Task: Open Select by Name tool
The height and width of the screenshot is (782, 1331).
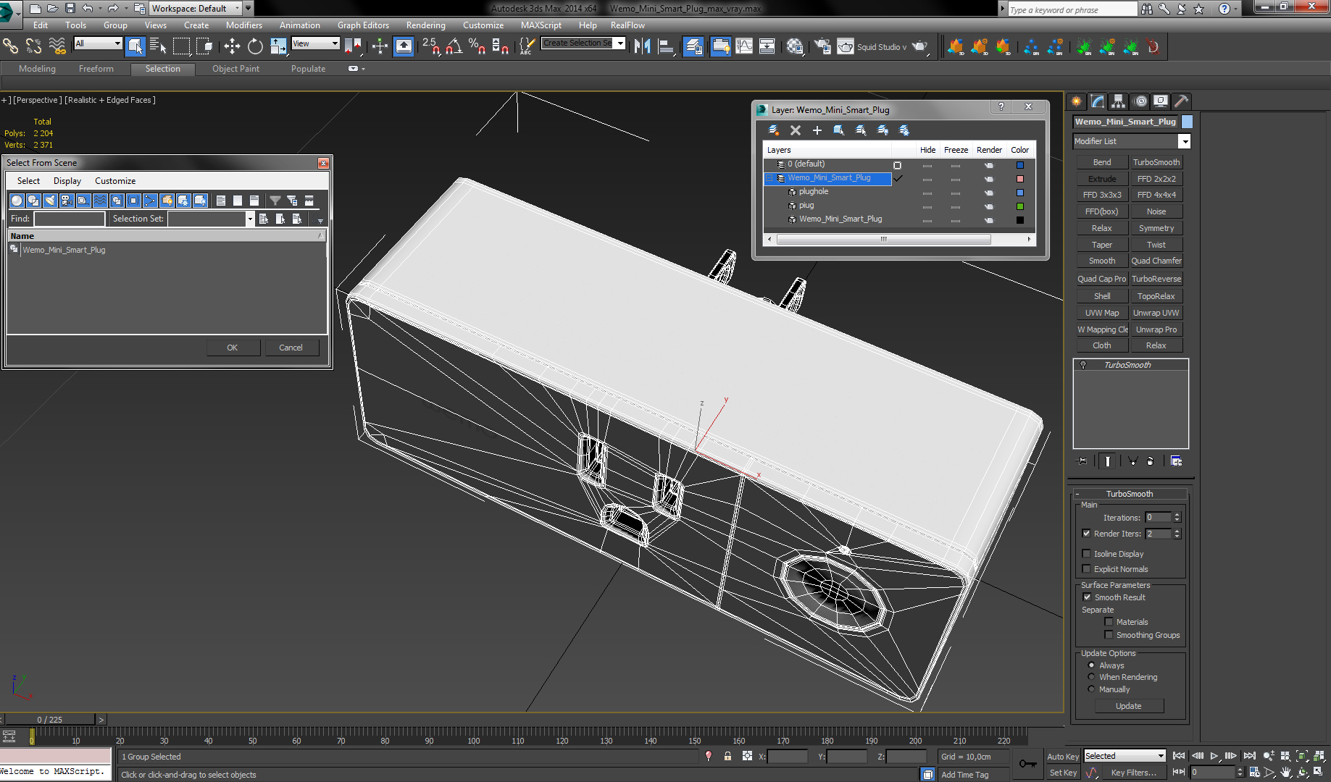Action: (158, 46)
